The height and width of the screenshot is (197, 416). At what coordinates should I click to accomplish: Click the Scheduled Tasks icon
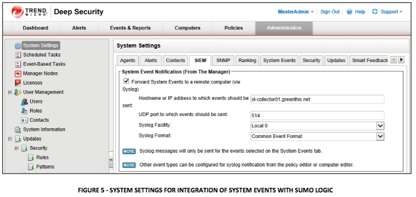click(18, 55)
